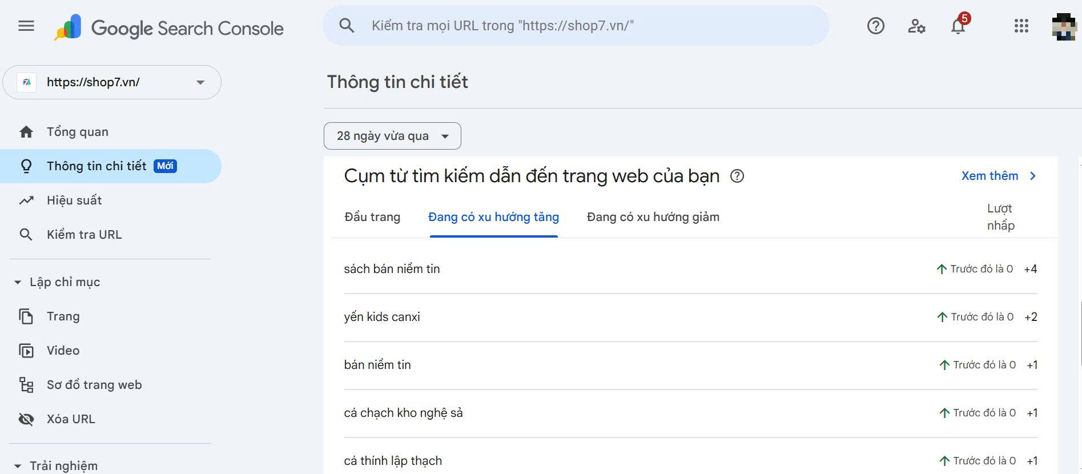Go to Hiệu suất performance report
The height and width of the screenshot is (474, 1082).
coord(74,200)
